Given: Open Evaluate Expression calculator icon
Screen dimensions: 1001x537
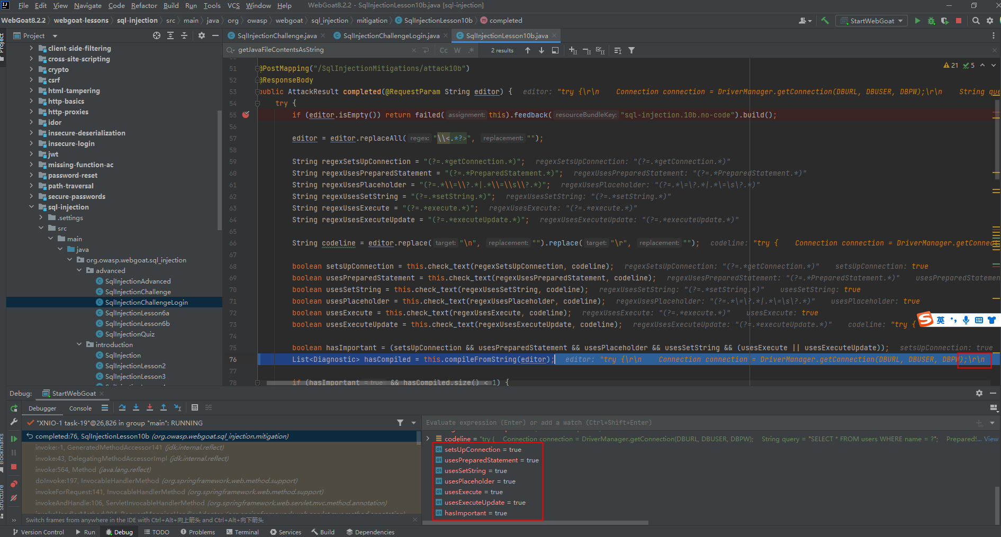Looking at the screenshot, I should pos(195,407).
